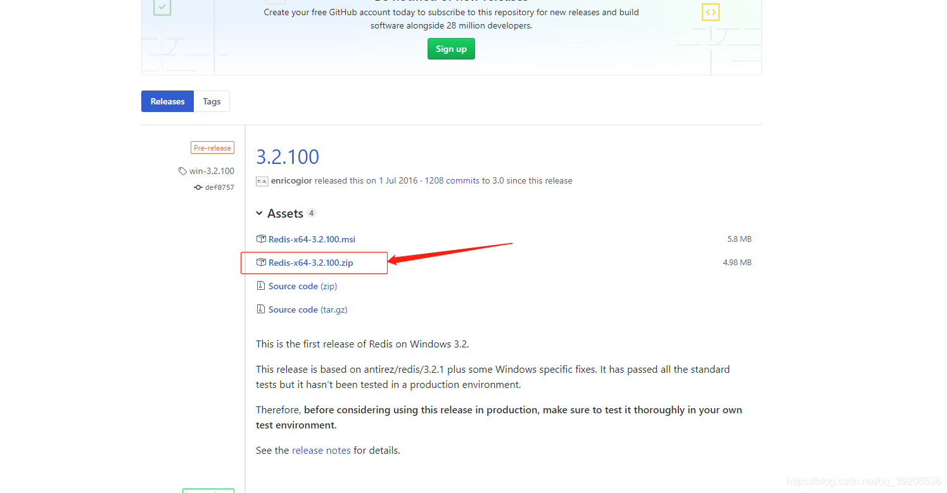Select the Releases tab
The height and width of the screenshot is (493, 947).
[167, 101]
